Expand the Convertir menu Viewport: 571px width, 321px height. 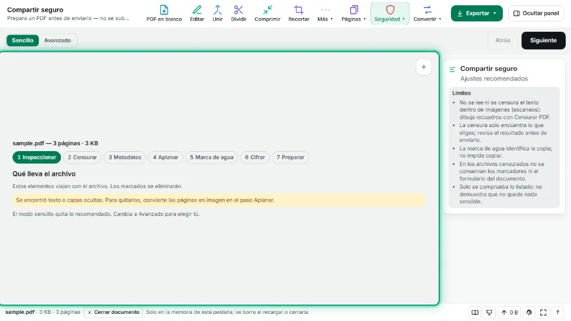coord(427,14)
